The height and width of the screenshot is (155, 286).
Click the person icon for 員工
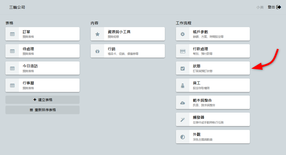(x=183, y=86)
